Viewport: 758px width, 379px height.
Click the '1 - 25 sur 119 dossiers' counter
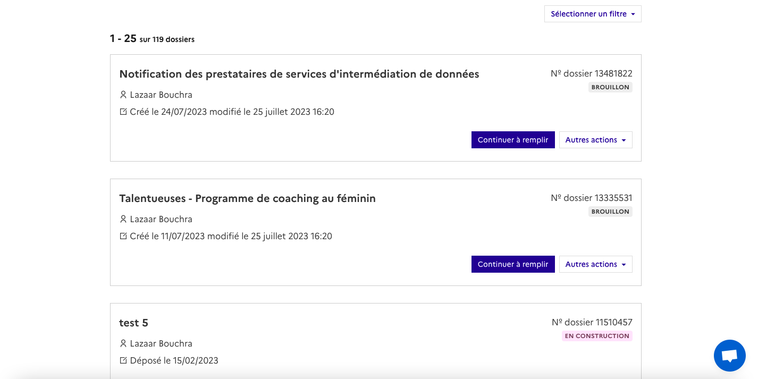click(x=152, y=39)
